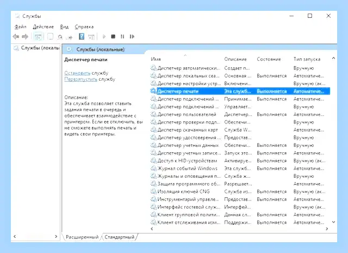Click the Перезапустить service link

[x=81, y=79]
